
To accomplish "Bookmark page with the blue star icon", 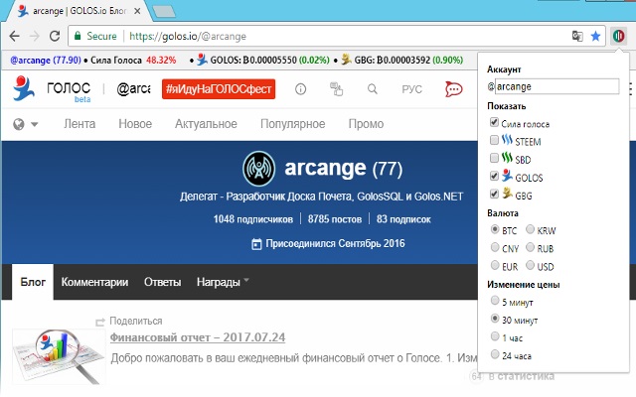I will (595, 36).
